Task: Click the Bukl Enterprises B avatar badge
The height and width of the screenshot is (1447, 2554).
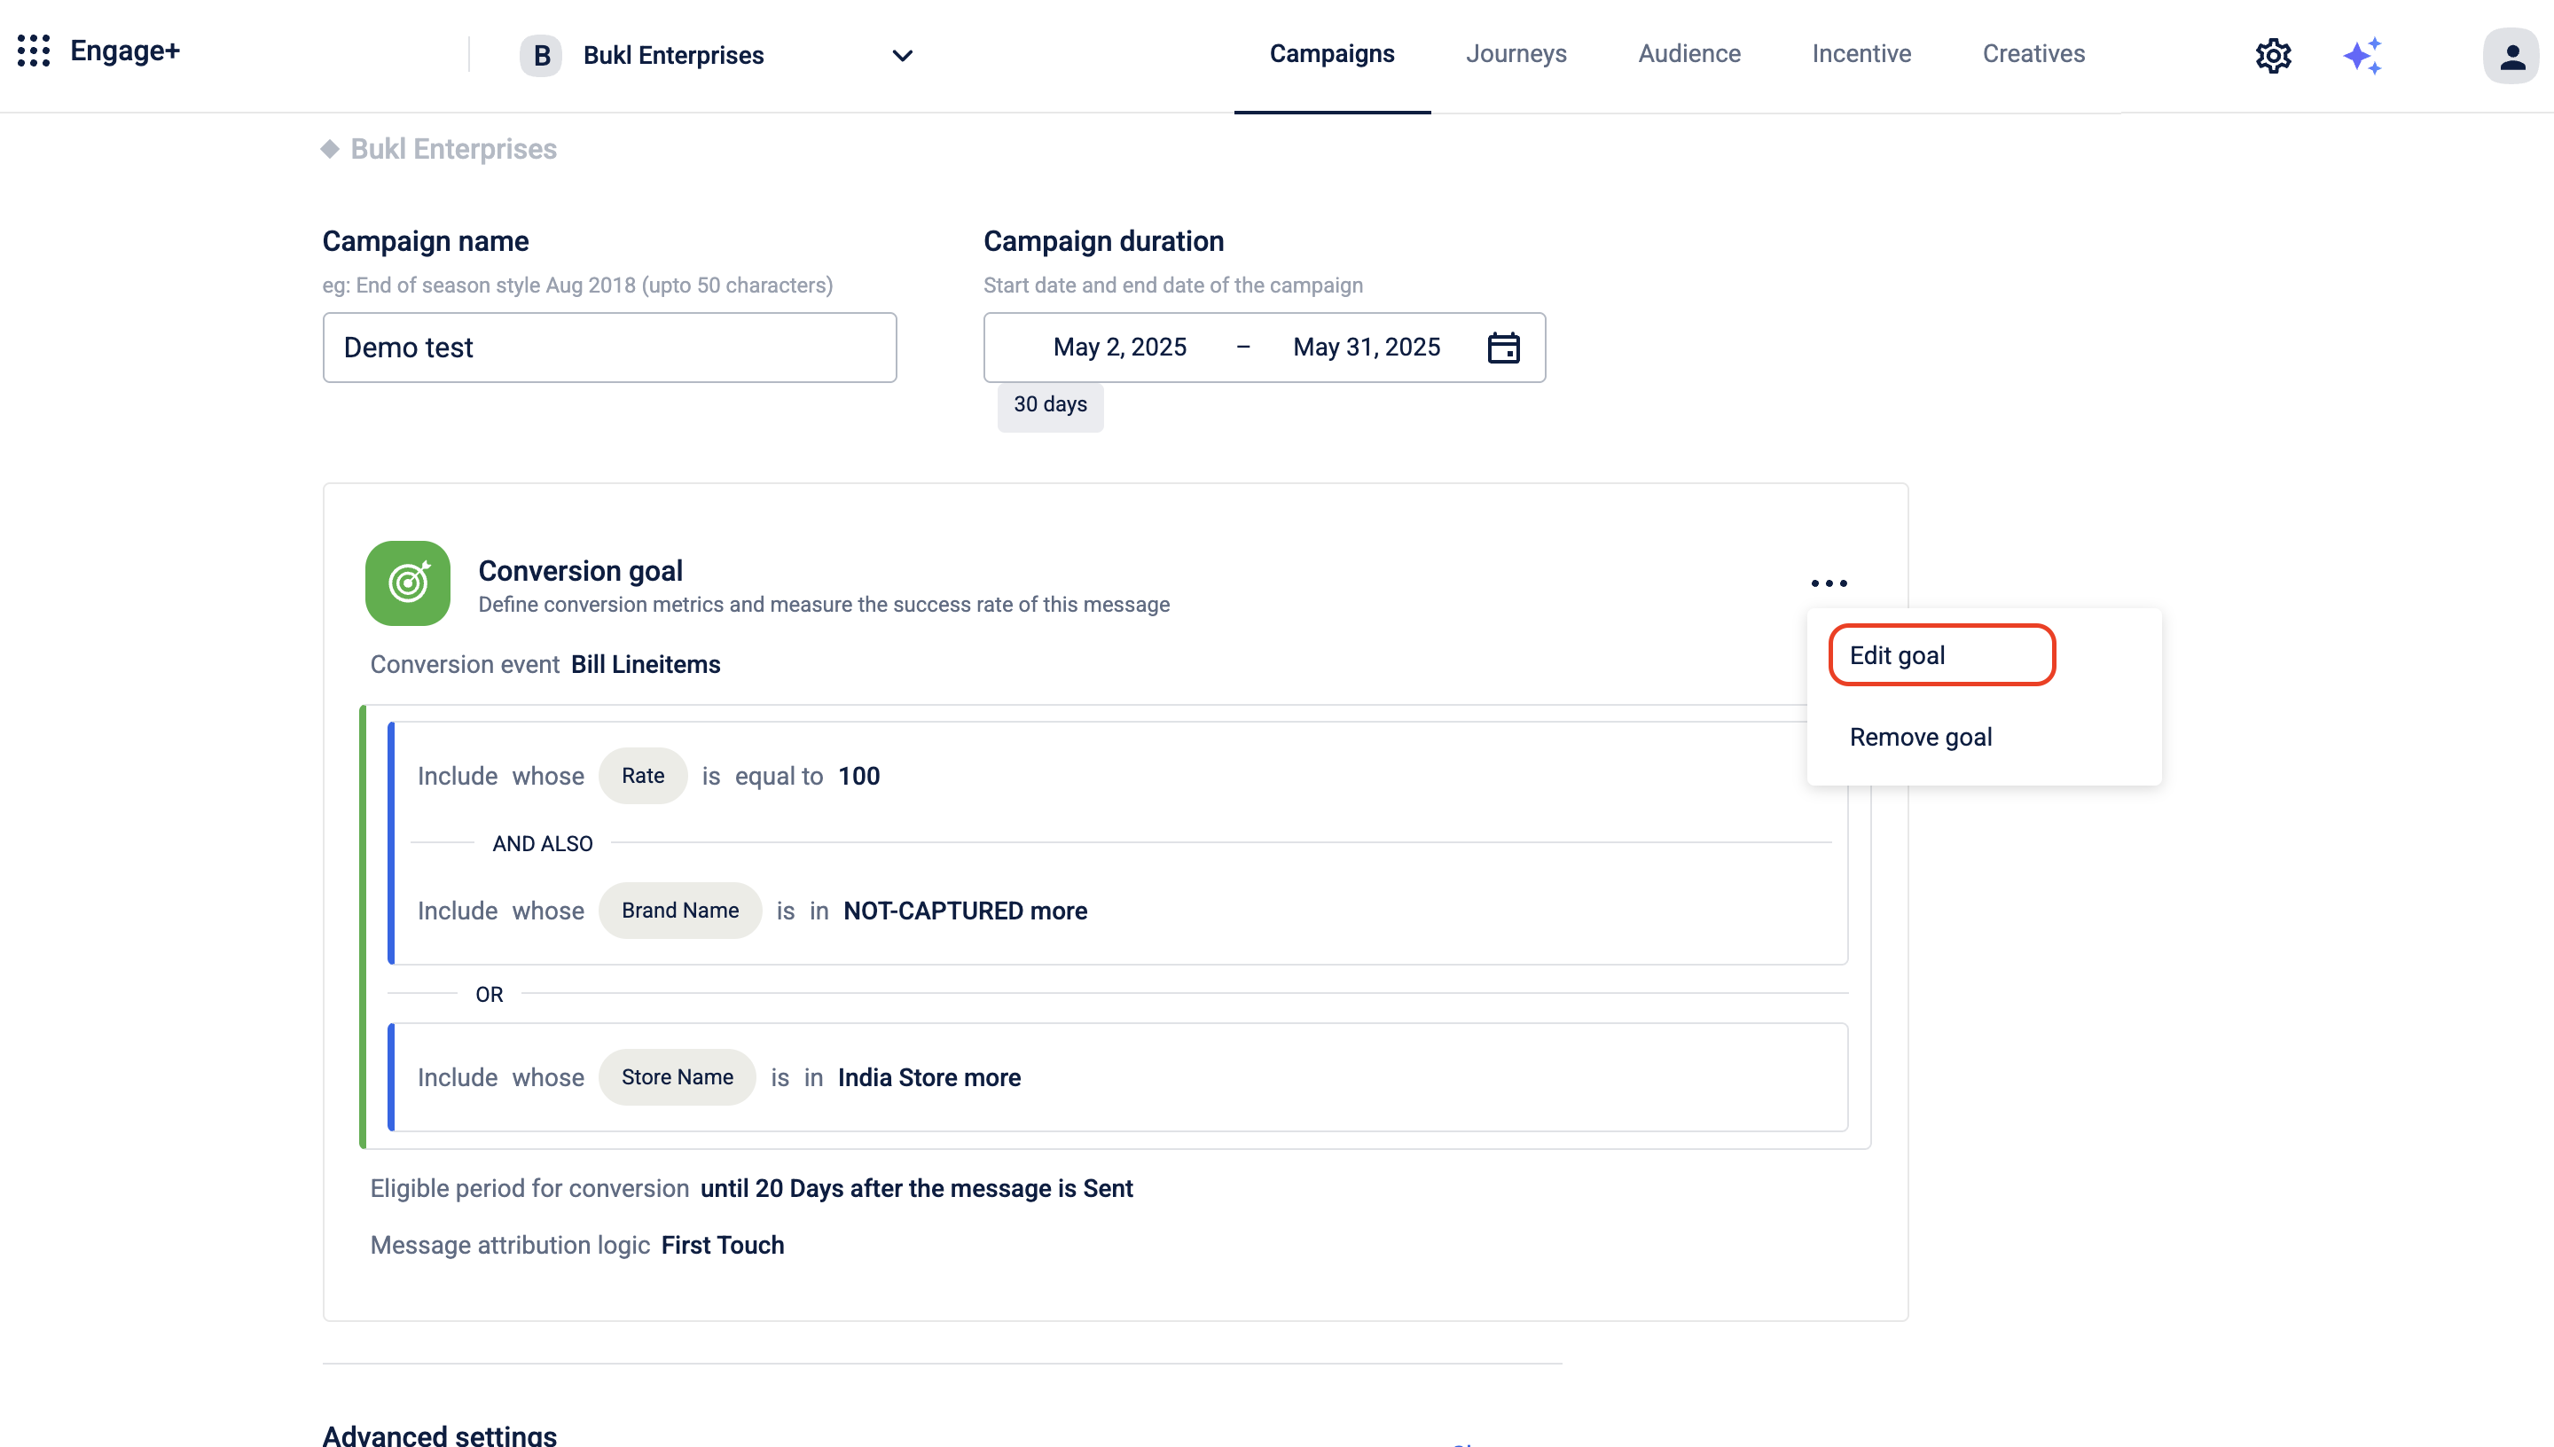Action: pos(542,56)
